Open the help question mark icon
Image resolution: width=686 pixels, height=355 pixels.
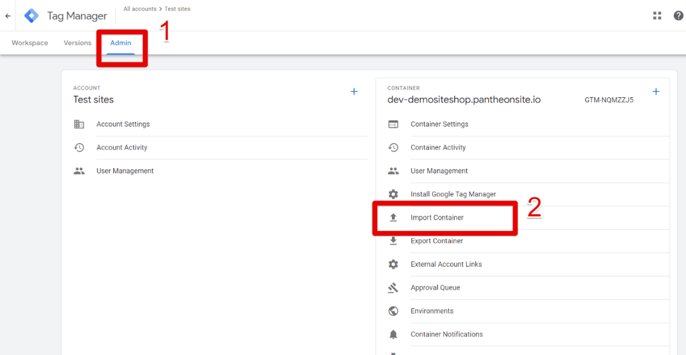point(678,16)
